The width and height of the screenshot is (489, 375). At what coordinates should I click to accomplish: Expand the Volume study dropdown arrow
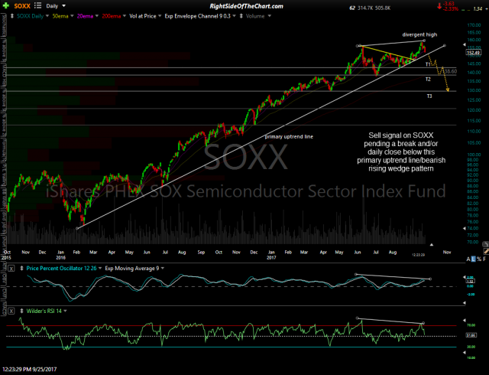pyautogui.click(x=269, y=16)
